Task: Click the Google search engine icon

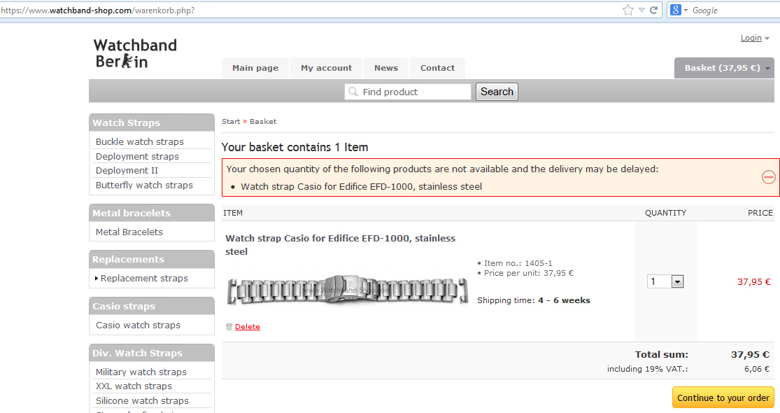Action: 676,10
